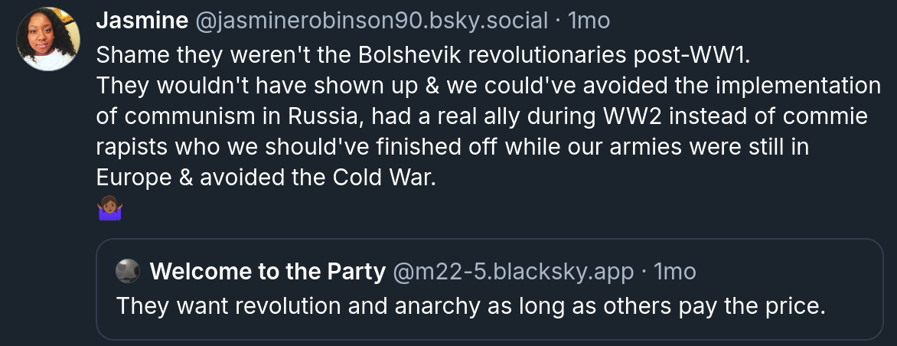Click the 1mo timestamp beside Jasmine's handle
Screen dimensions: 897x346
[589, 21]
